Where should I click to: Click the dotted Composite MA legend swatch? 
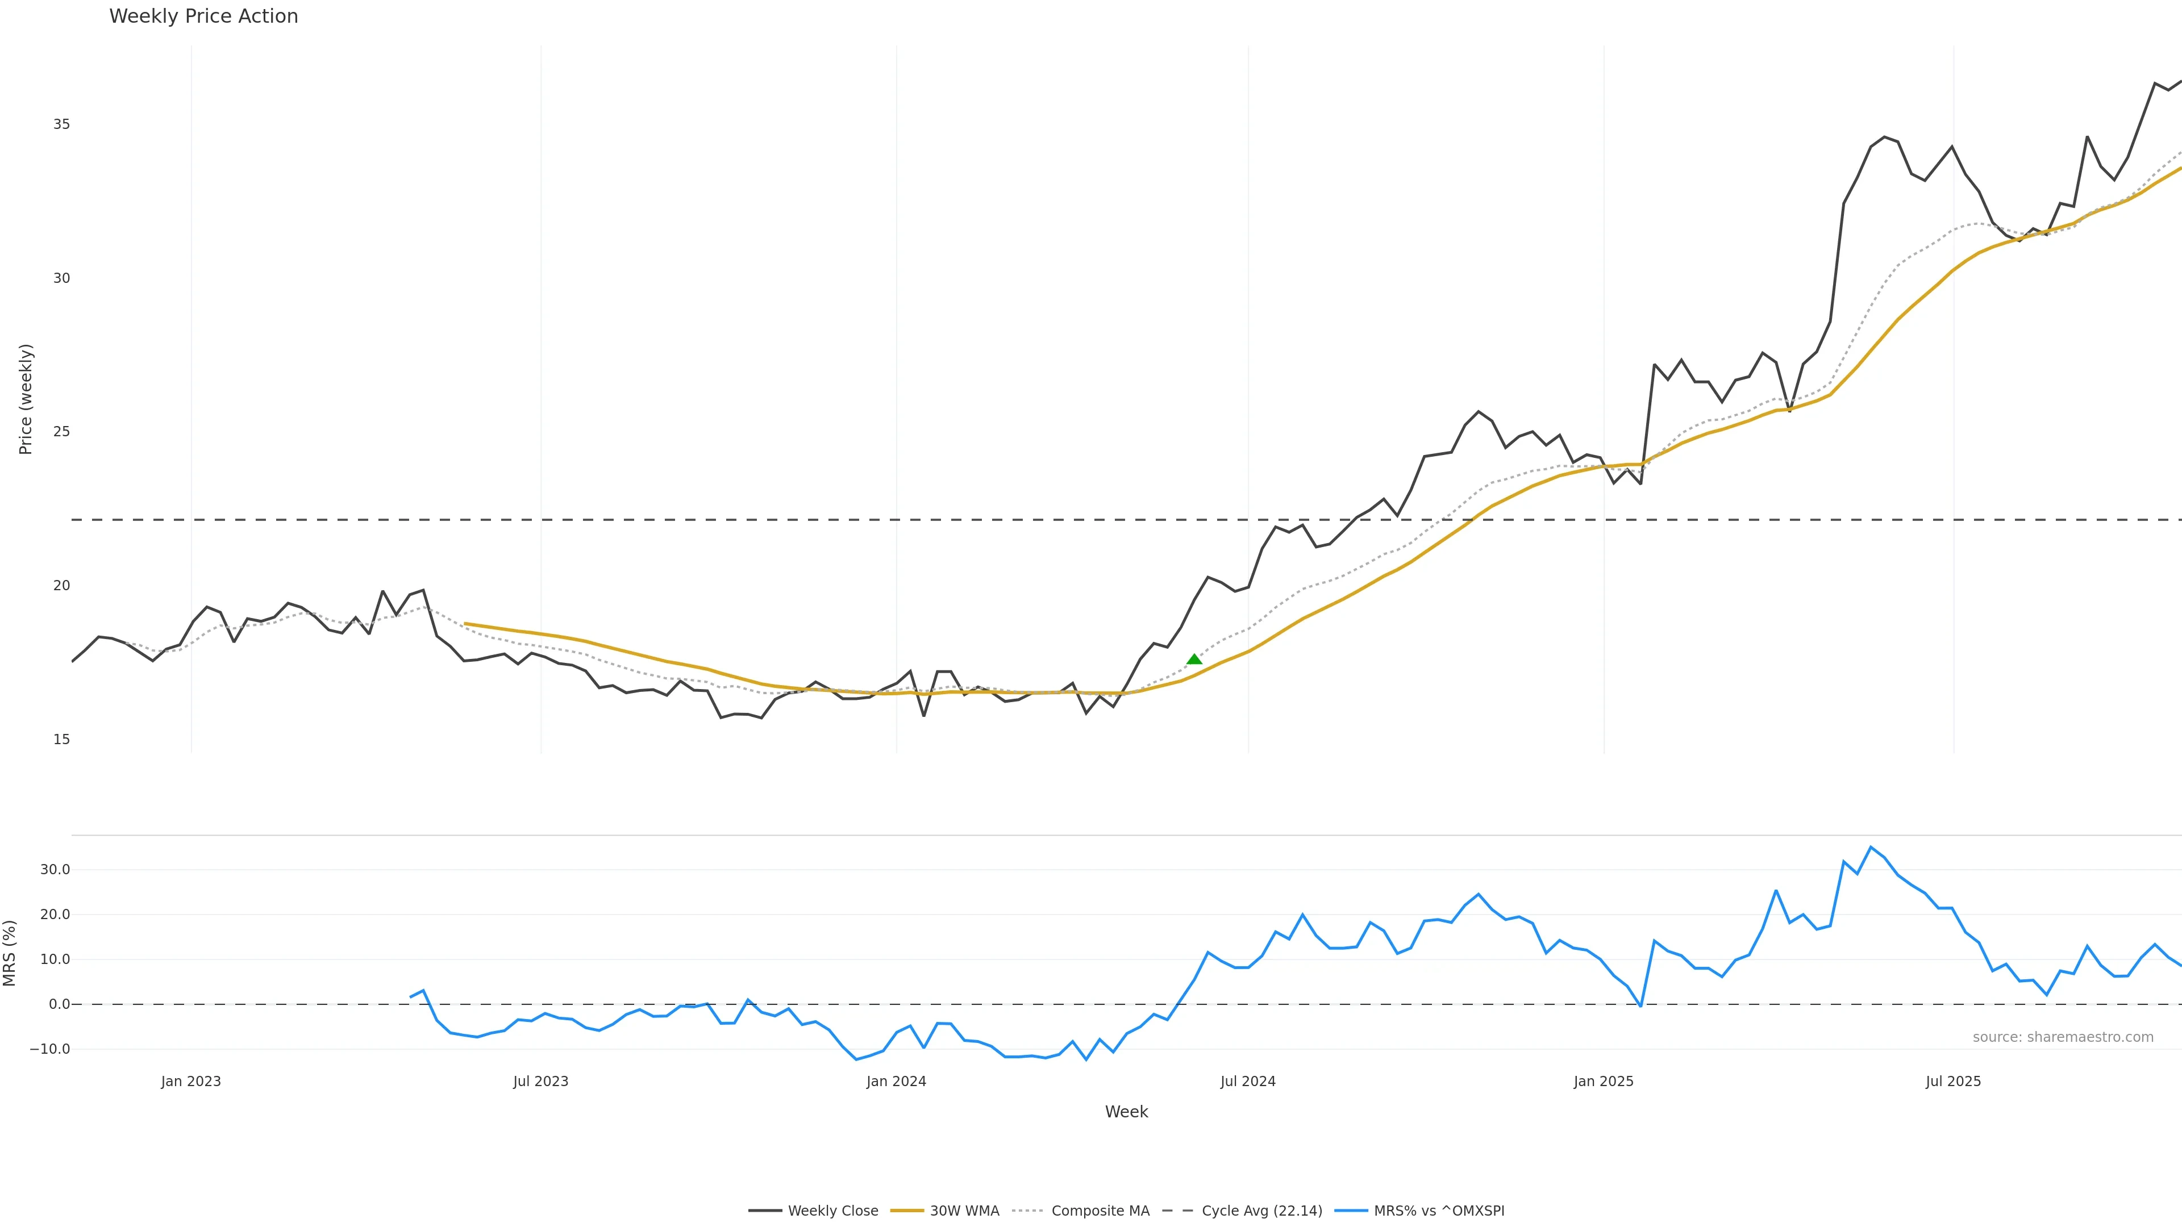[1027, 1211]
